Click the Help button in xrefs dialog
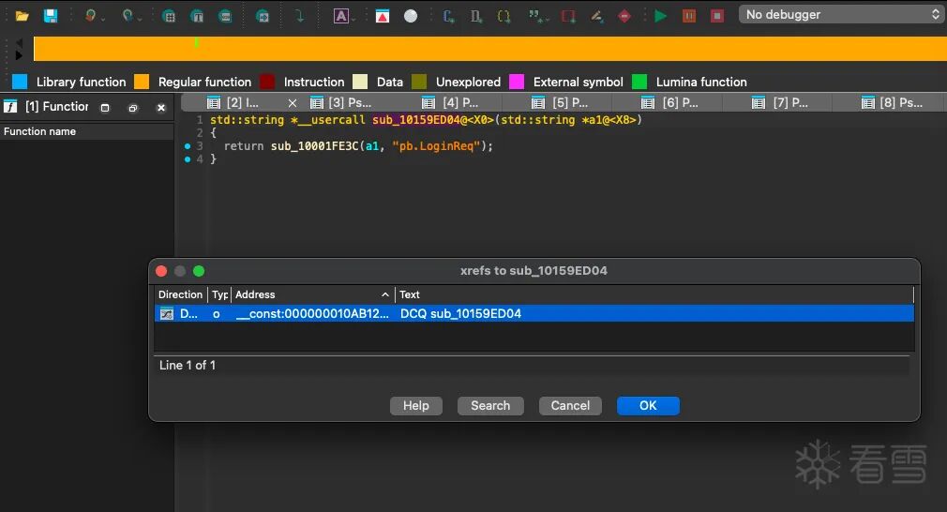947x512 pixels. pos(416,406)
